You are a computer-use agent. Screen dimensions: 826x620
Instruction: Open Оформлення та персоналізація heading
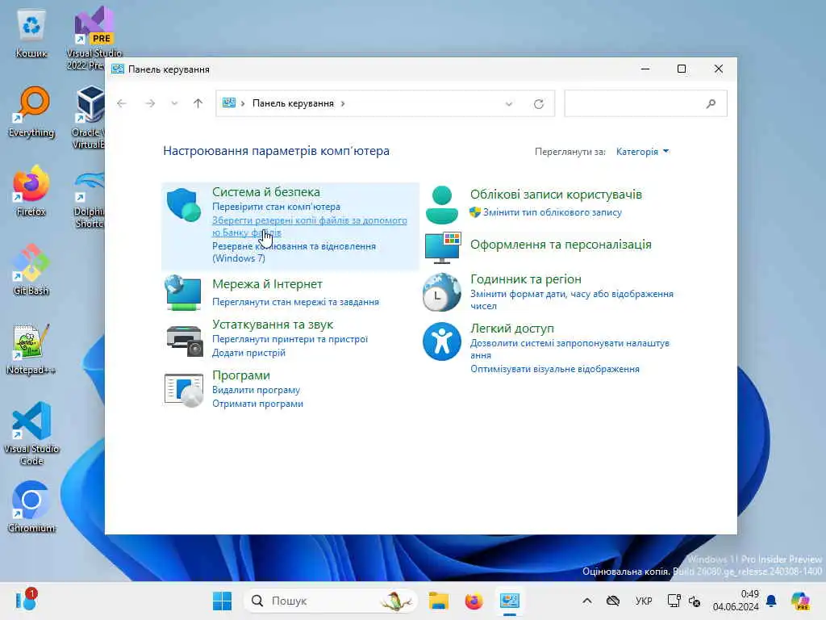tap(561, 245)
